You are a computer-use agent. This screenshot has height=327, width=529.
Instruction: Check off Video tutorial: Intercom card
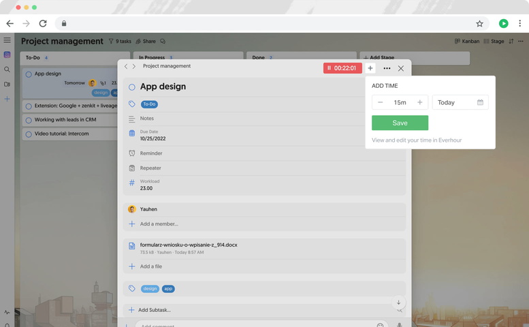29,134
